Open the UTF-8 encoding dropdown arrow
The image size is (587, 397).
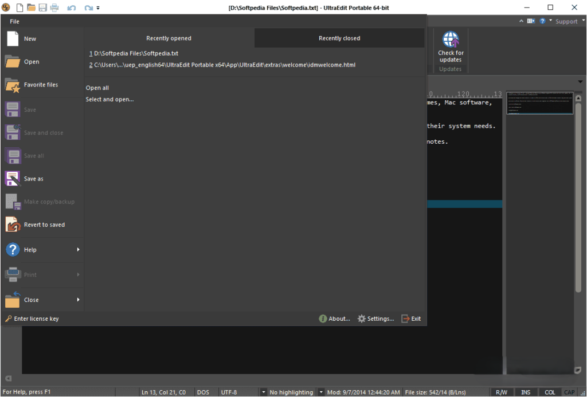tap(264, 392)
